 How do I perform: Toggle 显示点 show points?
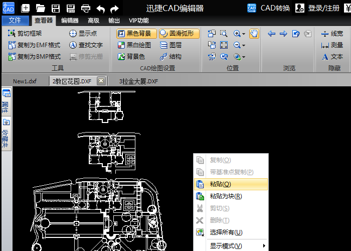click(83, 34)
